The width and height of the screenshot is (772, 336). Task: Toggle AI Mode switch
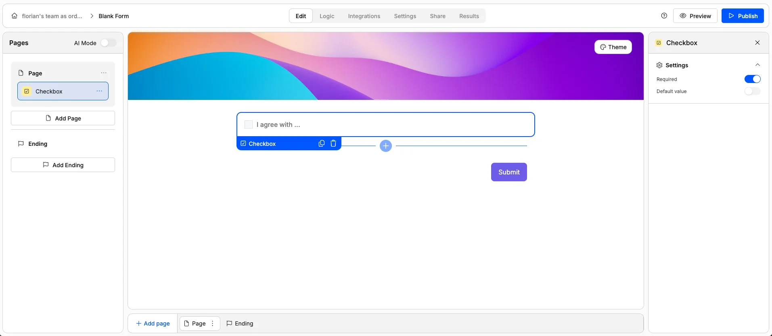tap(108, 43)
